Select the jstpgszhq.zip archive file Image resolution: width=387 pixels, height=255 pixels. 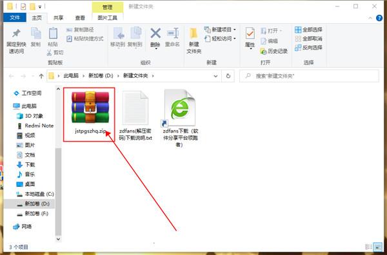(x=90, y=113)
